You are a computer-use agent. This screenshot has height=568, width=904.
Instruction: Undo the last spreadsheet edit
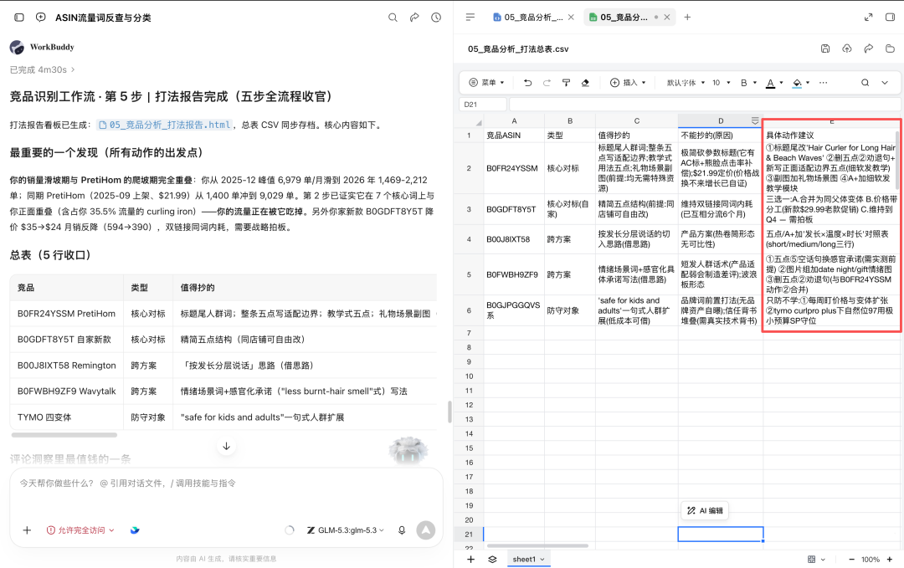(x=527, y=83)
